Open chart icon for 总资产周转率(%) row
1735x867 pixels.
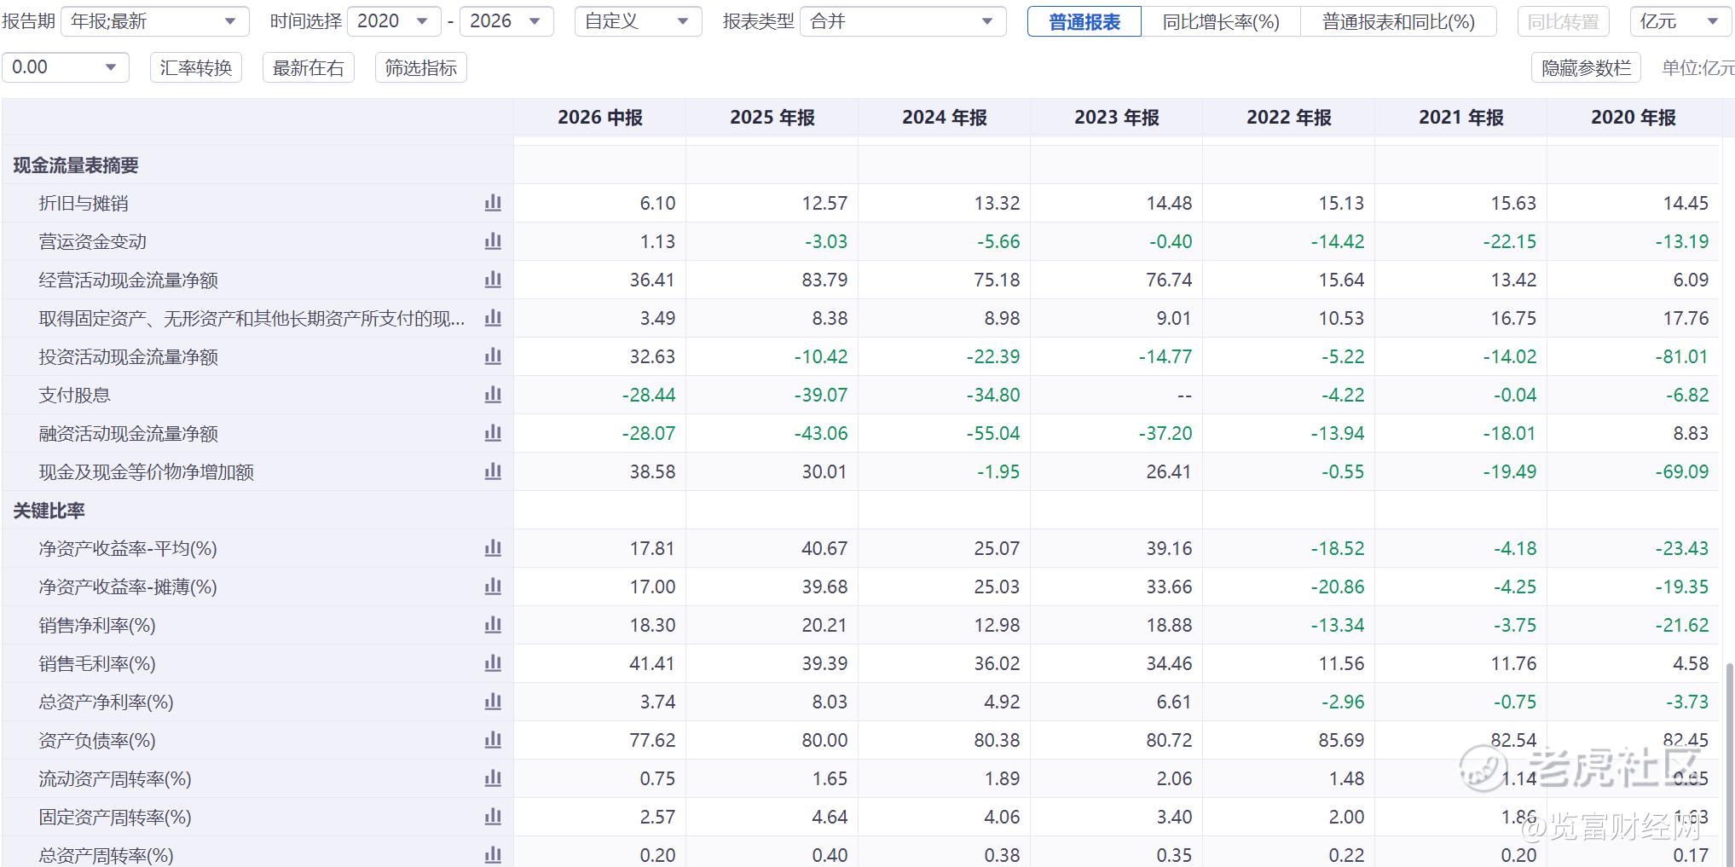pyautogui.click(x=493, y=855)
